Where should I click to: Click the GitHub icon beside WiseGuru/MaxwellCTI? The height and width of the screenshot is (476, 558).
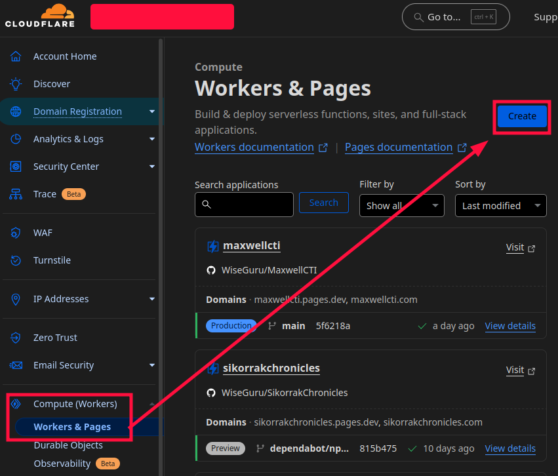210,269
